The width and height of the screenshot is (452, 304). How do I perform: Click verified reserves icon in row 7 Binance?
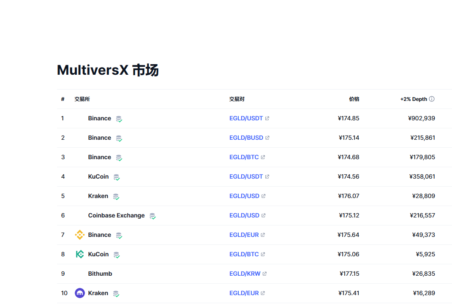(x=119, y=236)
